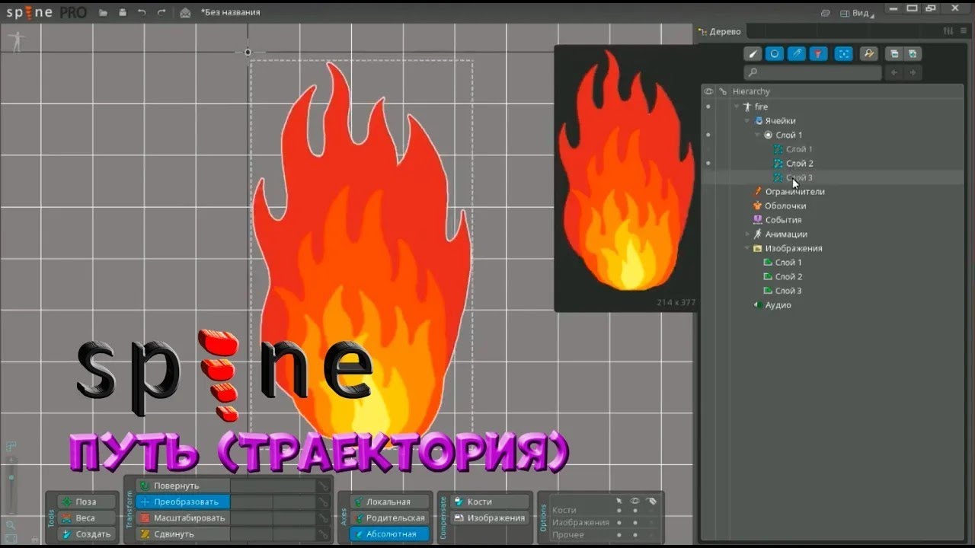
Task: Choose the Локальная axes button
Action: coord(388,502)
